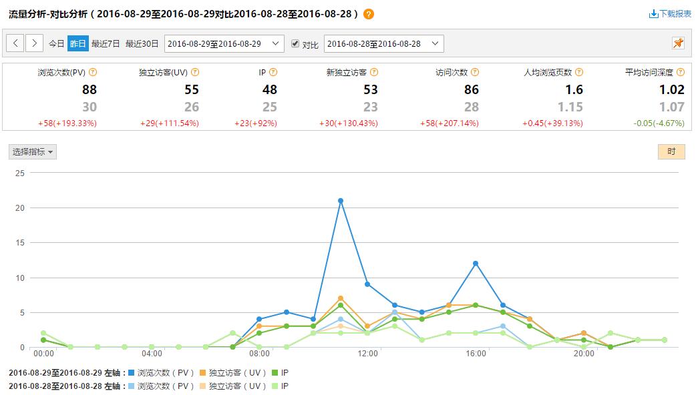
Task: Expand the 选择指标 metric selector
Action: click(33, 151)
